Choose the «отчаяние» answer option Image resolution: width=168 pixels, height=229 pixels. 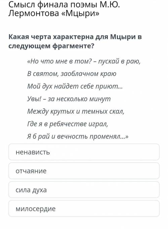(x=84, y=171)
